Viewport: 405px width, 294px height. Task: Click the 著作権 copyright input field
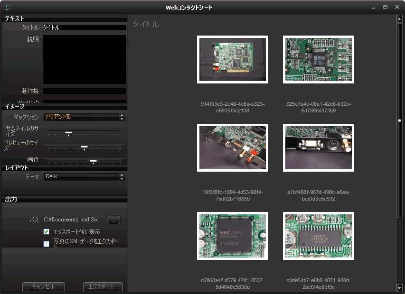tap(85, 91)
